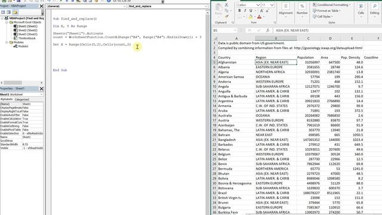Click the formula bar Cancel X icon
This screenshot has width=382, height=215.
(249, 30)
